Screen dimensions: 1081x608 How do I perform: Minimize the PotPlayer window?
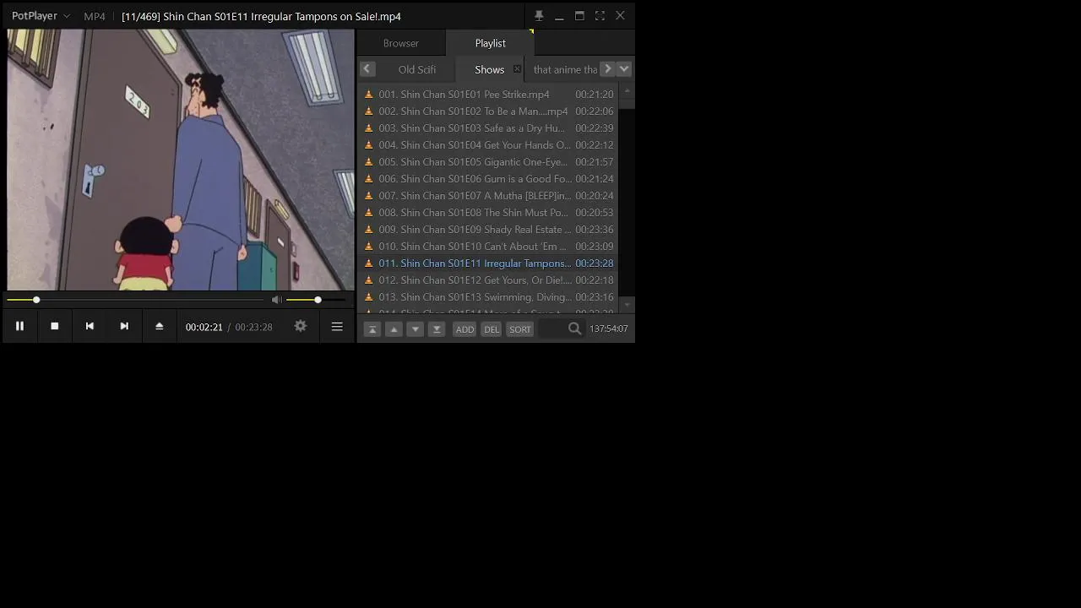(x=559, y=16)
